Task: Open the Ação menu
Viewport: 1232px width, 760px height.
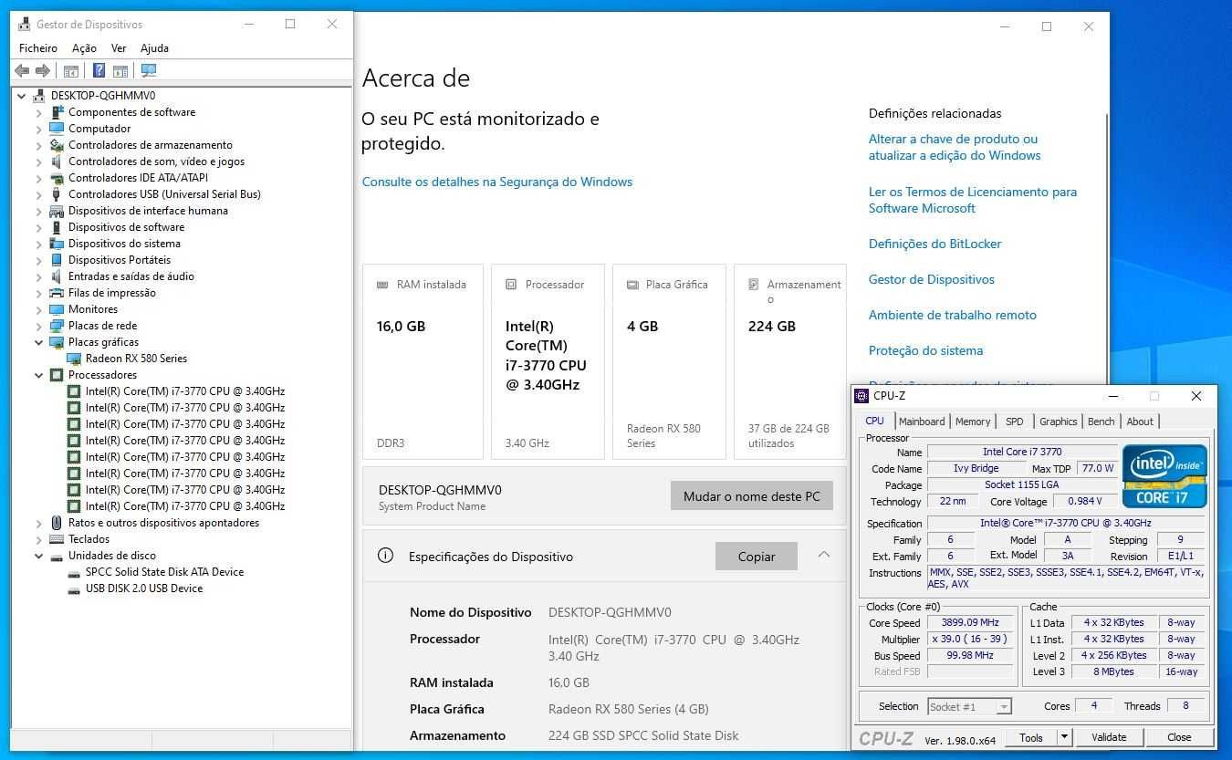Action: [x=84, y=48]
